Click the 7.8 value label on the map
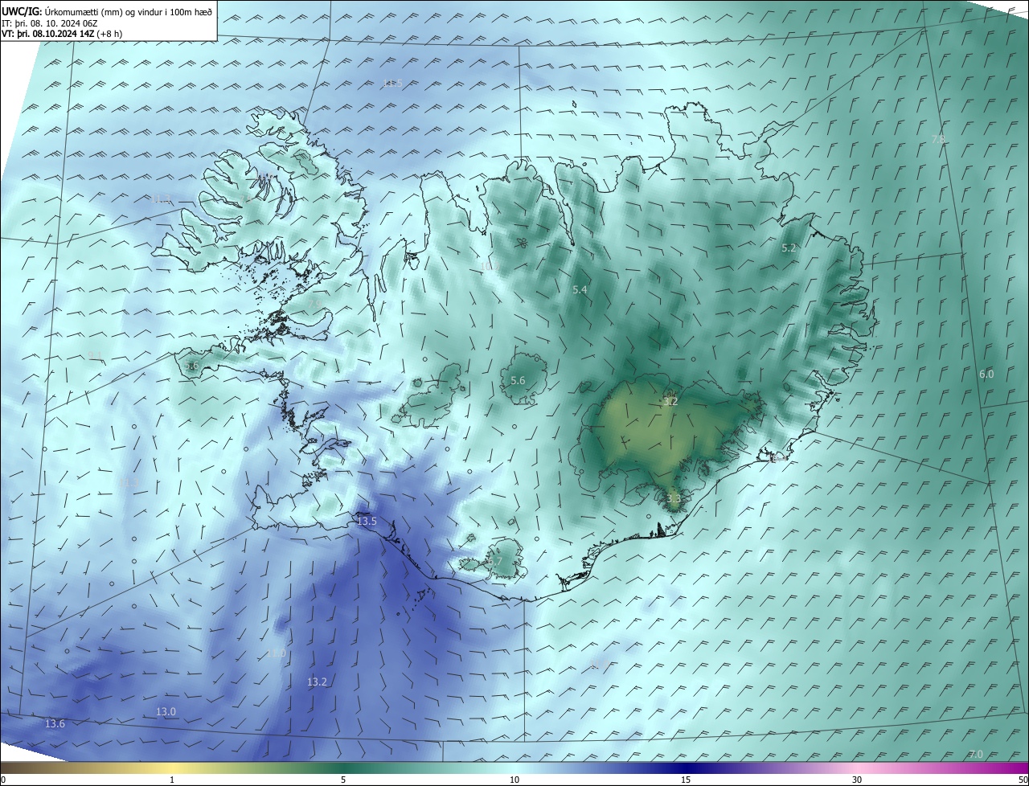1029x786 pixels. tap(938, 140)
